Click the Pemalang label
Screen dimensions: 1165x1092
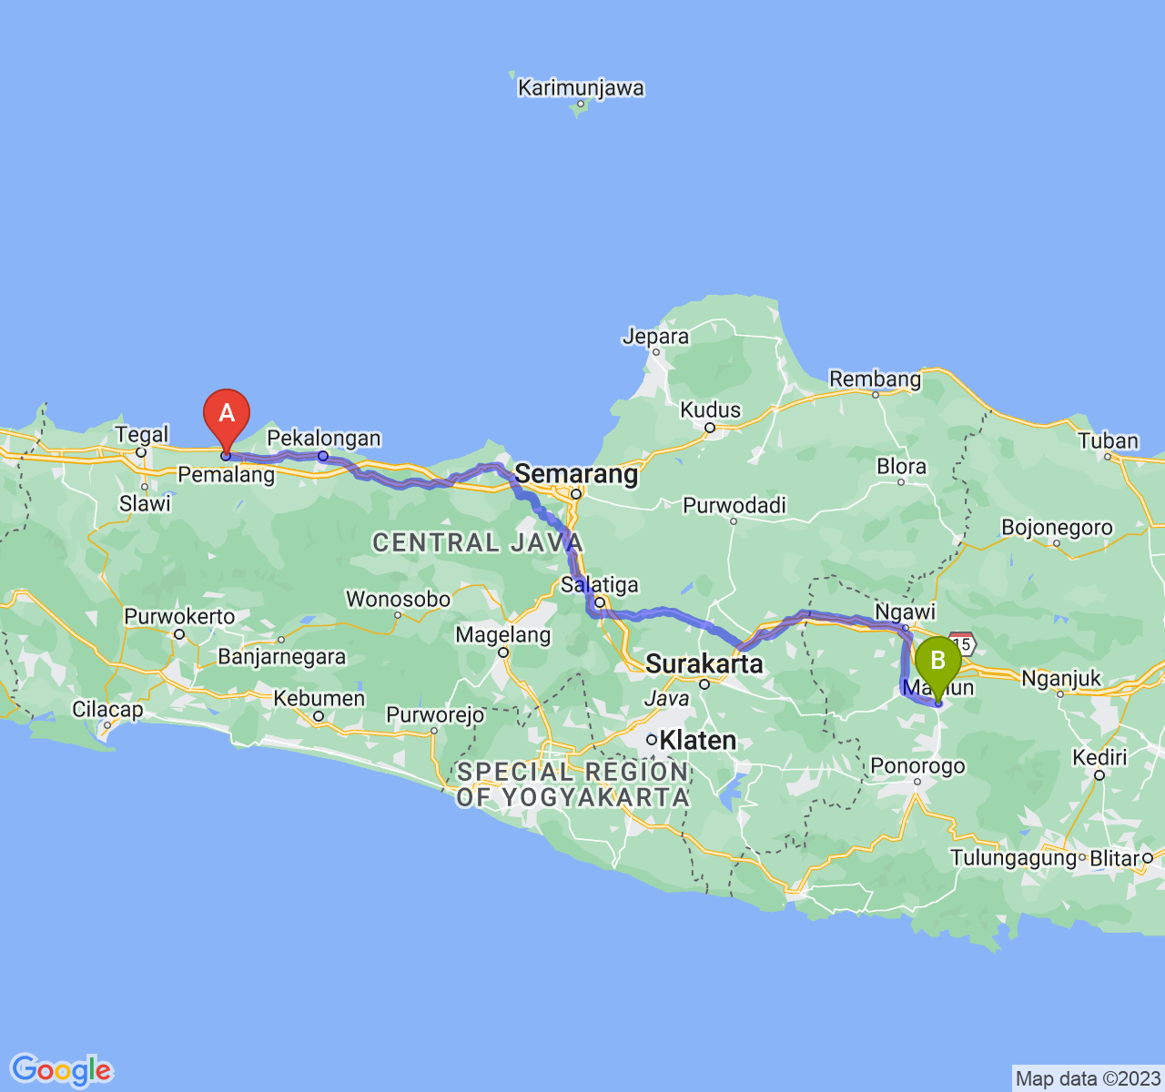pos(226,474)
